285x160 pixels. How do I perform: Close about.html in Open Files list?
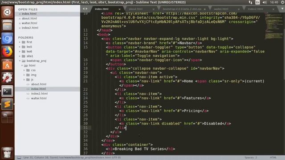(20, 19)
